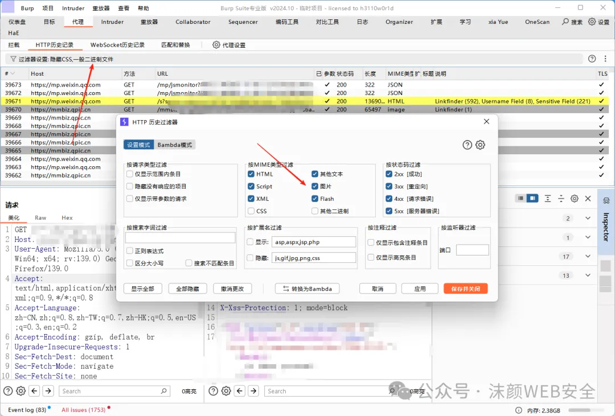
Task: Open the three-dot menu beside the filter bar
Action: [x=605, y=59]
